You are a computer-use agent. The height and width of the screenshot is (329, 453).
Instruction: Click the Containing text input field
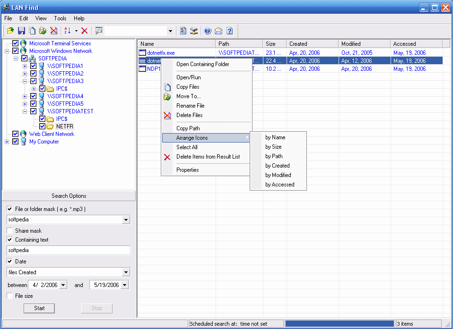69,250
